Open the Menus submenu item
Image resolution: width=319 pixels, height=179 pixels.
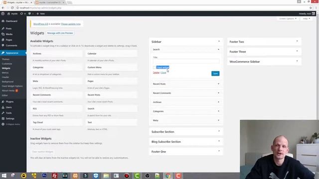click(5, 73)
